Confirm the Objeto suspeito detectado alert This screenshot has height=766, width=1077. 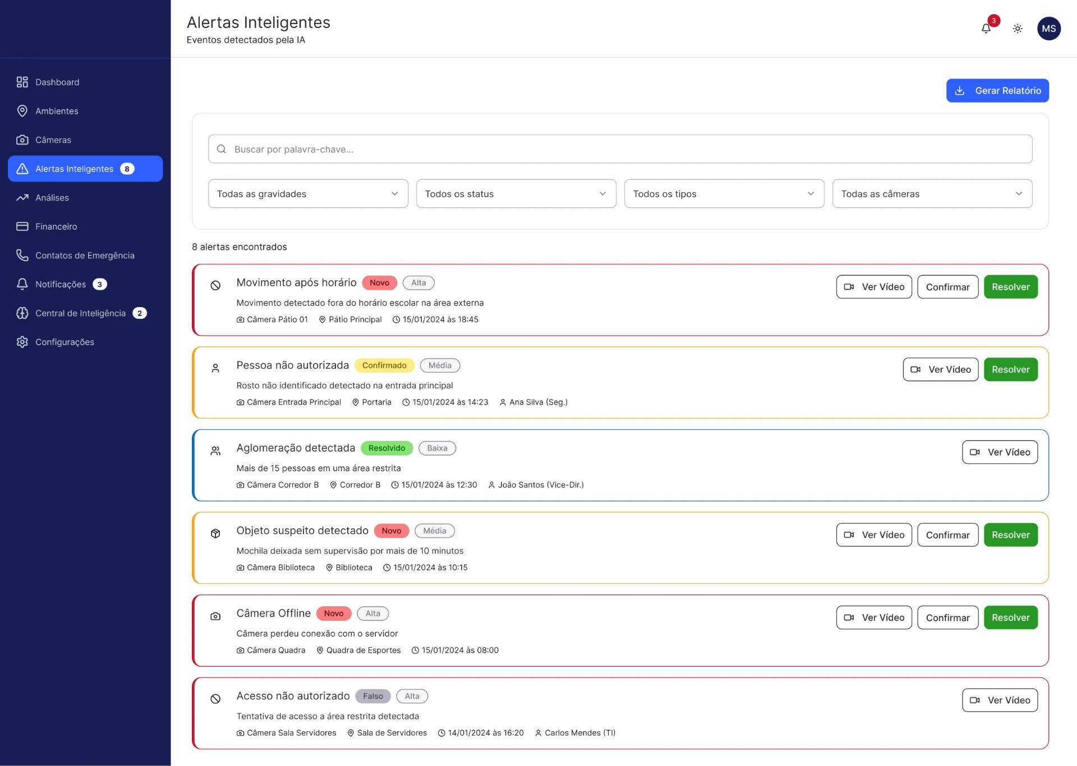[947, 535]
